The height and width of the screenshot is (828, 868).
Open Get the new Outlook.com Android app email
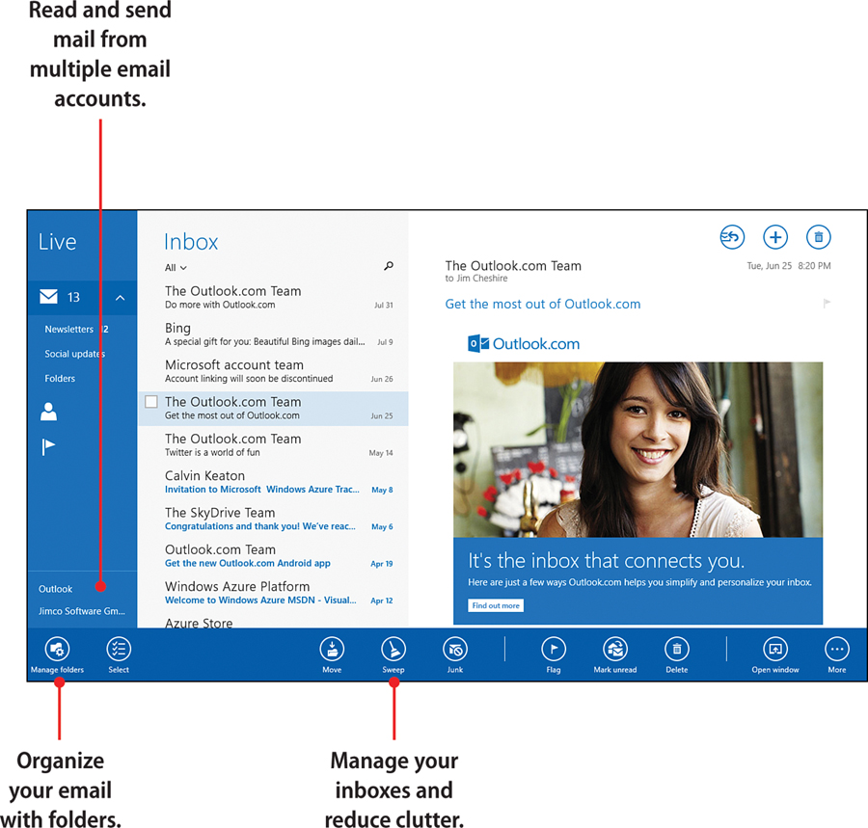point(273,556)
